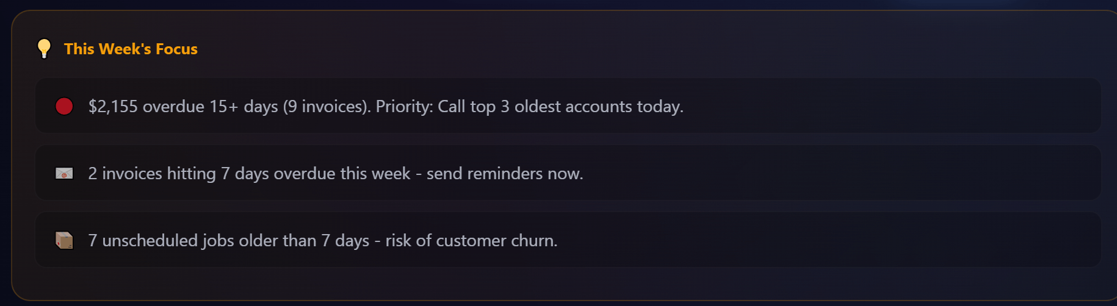
Task: Click the "Priority:" label in first row
Action: [x=404, y=107]
